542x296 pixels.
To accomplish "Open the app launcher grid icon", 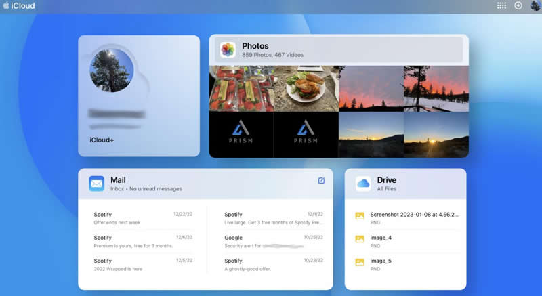I will 501,5.
